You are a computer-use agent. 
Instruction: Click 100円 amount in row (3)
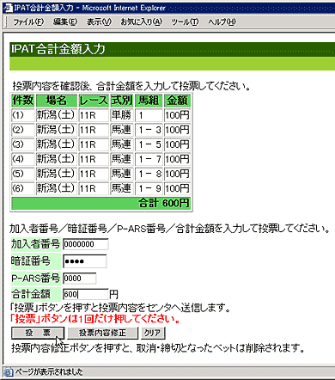pyautogui.click(x=177, y=144)
